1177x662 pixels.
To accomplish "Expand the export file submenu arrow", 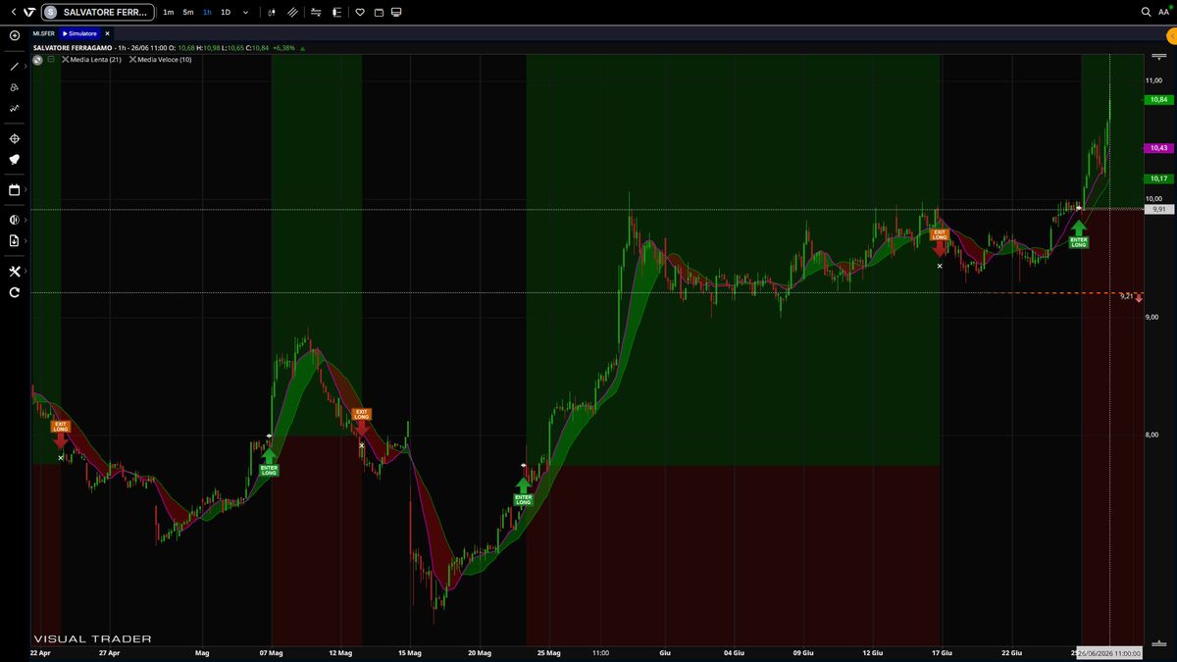I will tap(25, 240).
